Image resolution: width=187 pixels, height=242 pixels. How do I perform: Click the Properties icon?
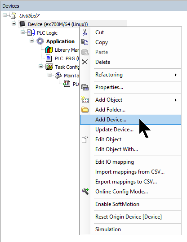[85, 87]
